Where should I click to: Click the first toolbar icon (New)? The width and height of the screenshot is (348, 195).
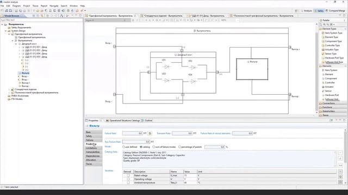[x=2, y=11]
